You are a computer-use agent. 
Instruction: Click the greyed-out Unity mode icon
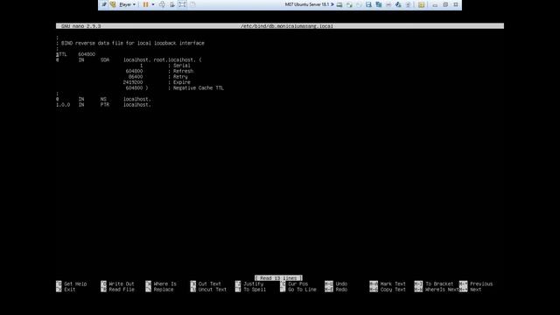coord(192,4)
